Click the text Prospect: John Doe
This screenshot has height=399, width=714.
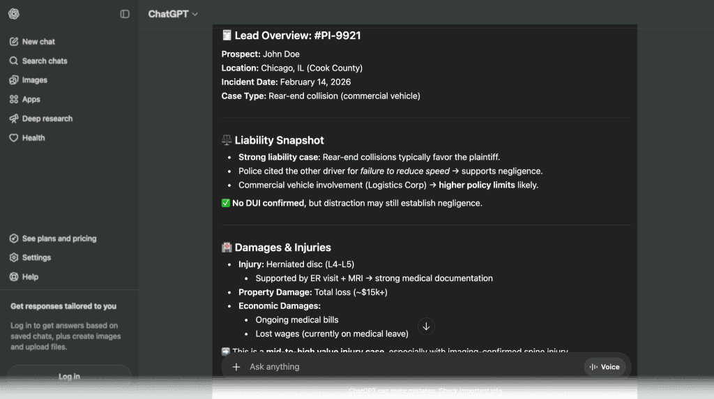click(261, 54)
